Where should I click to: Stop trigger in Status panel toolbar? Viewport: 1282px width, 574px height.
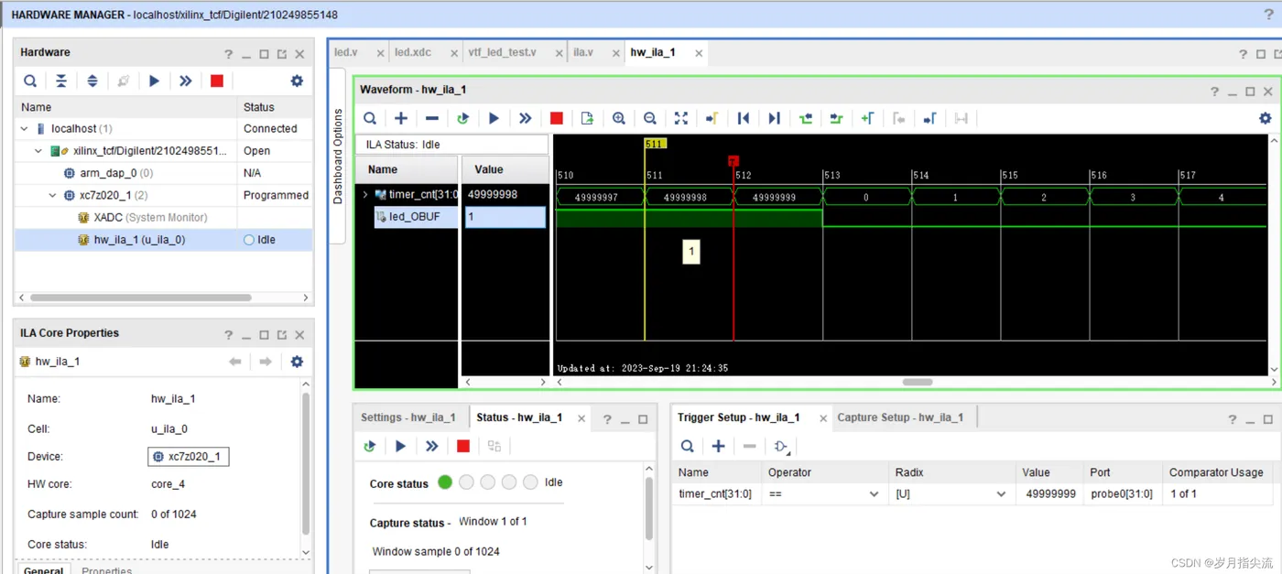(463, 446)
